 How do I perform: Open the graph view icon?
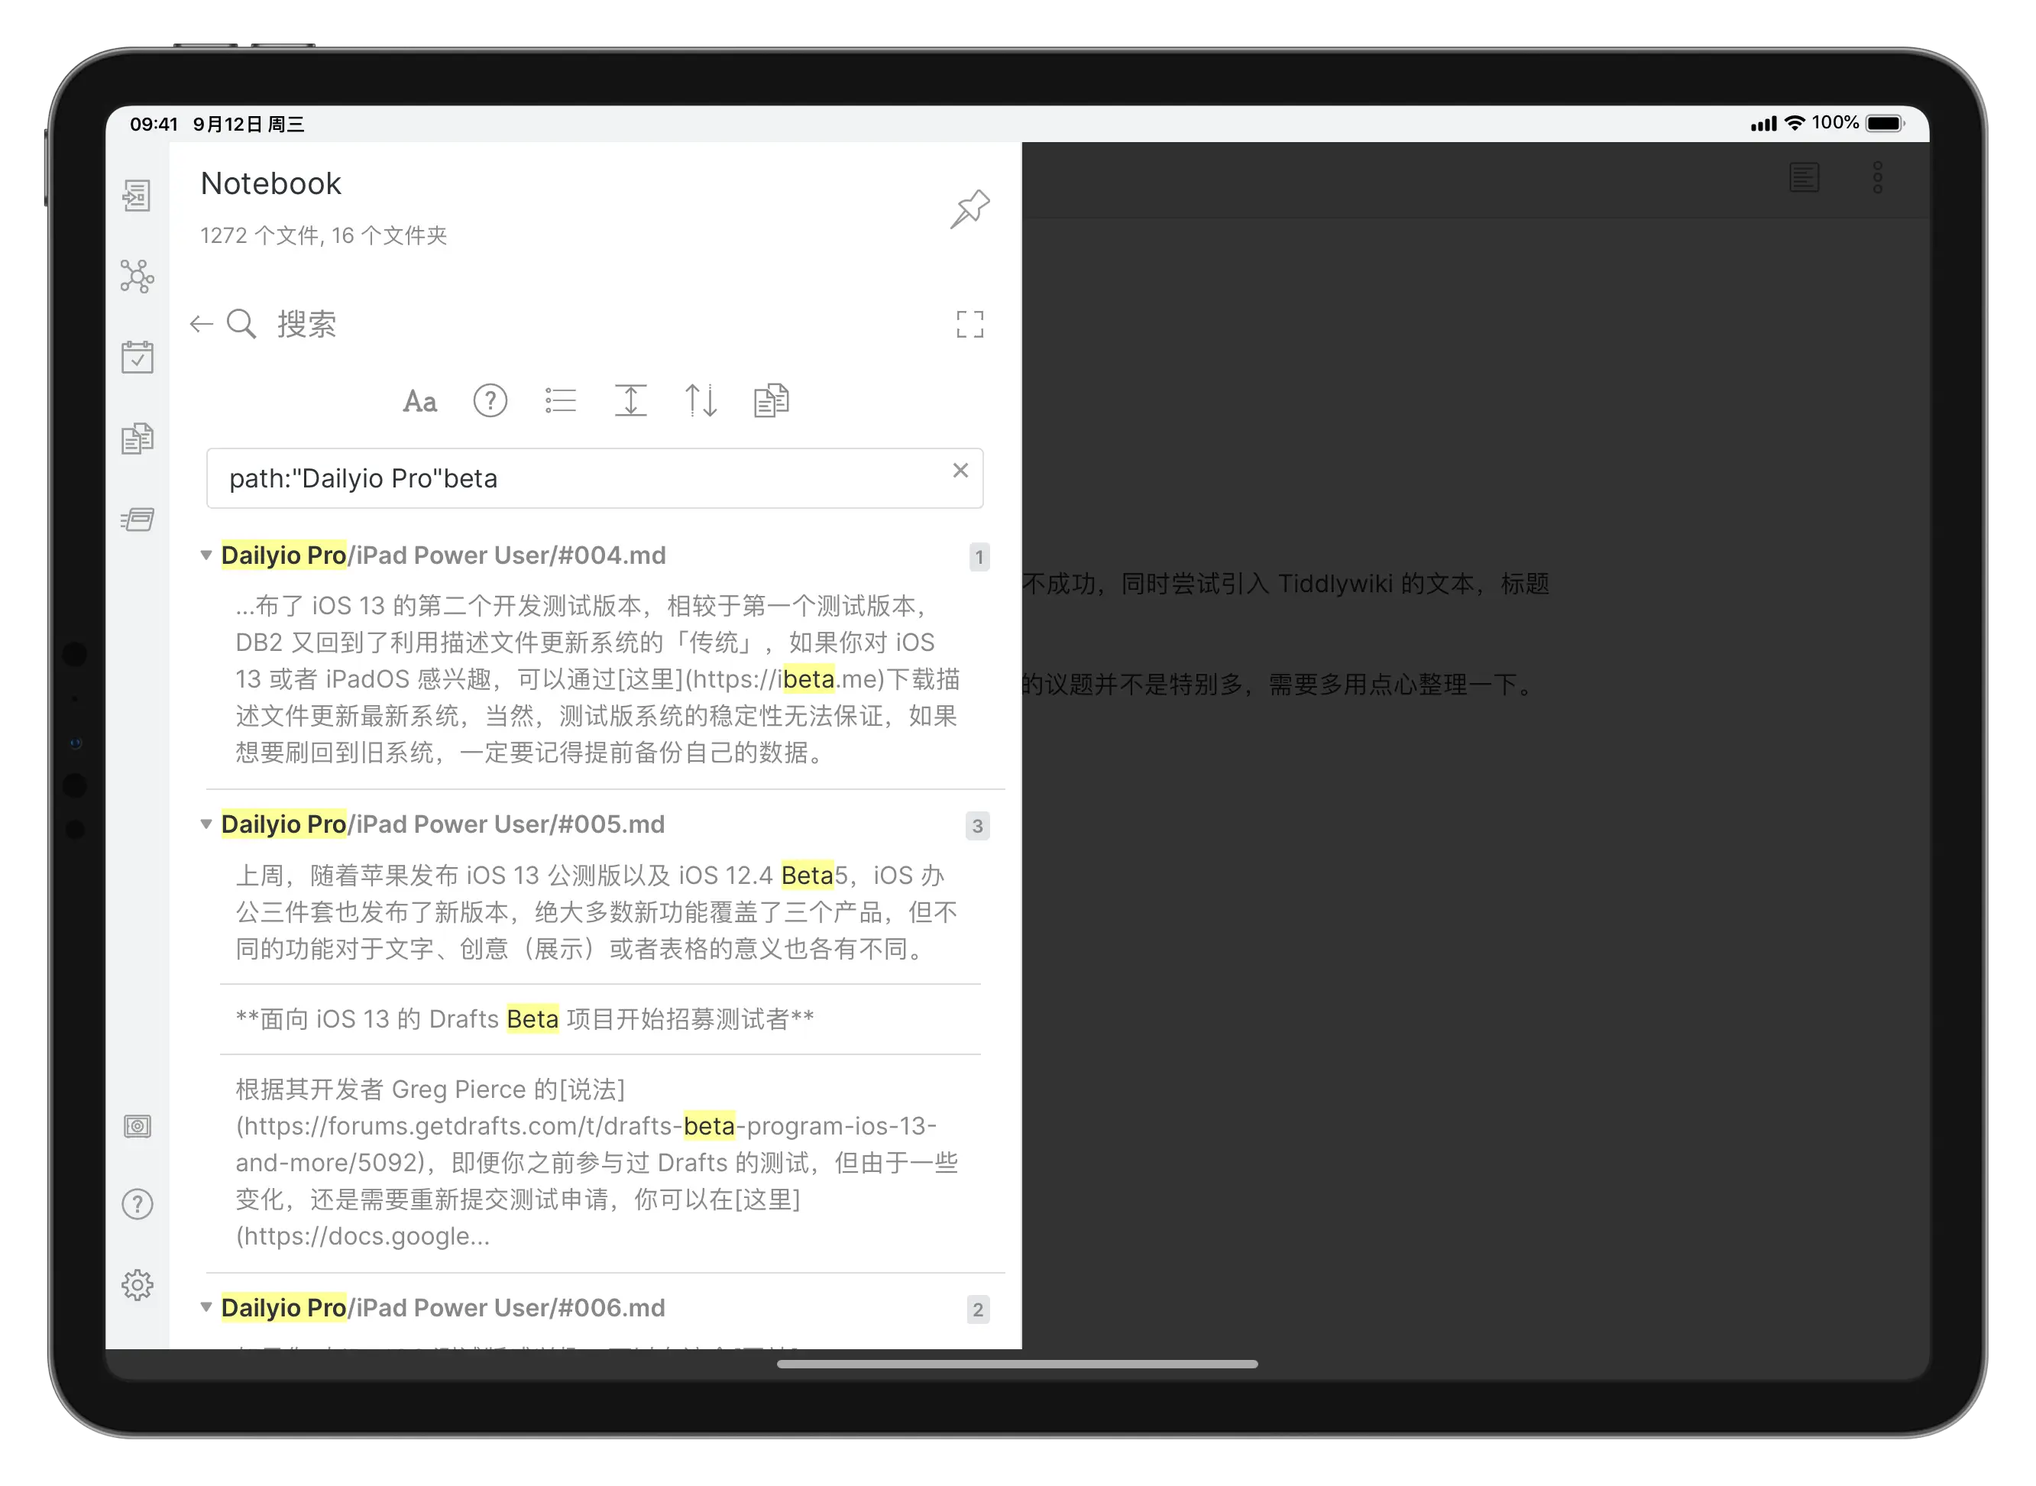click(x=137, y=276)
